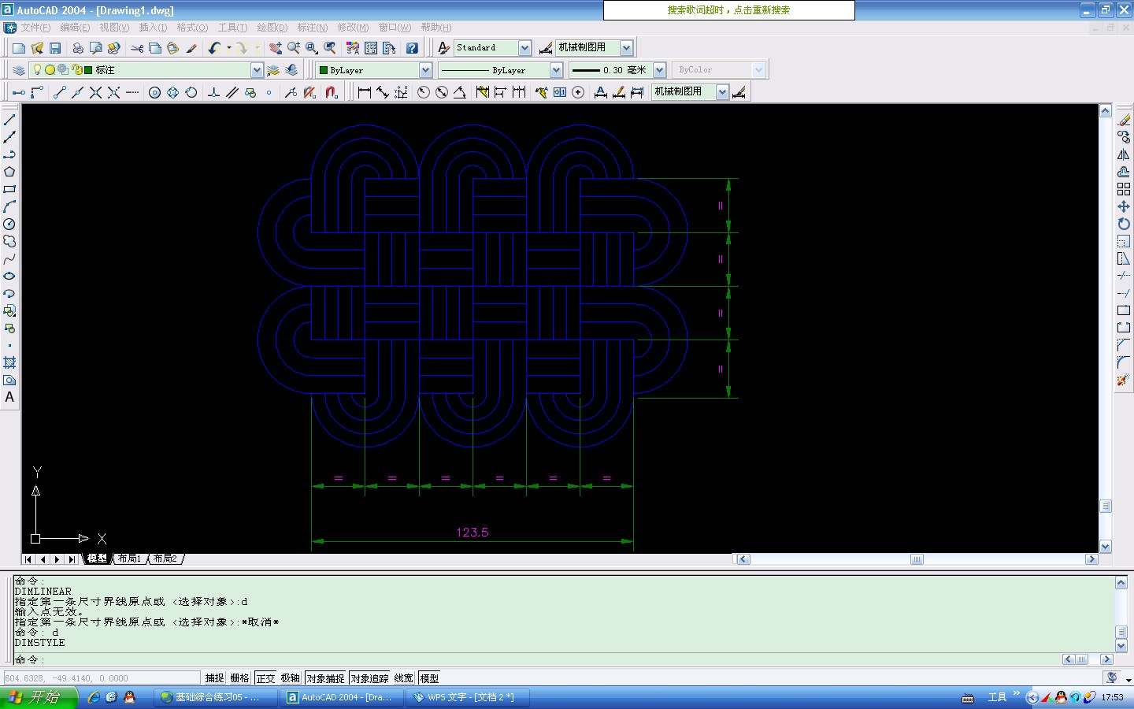
Task: Open the 标注 layer dropdown list
Action: (x=257, y=70)
